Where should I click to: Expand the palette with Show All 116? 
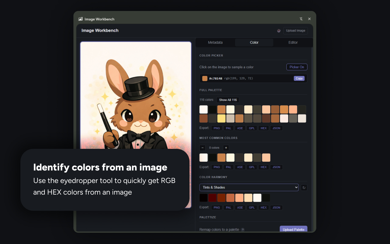pyautogui.click(x=228, y=100)
